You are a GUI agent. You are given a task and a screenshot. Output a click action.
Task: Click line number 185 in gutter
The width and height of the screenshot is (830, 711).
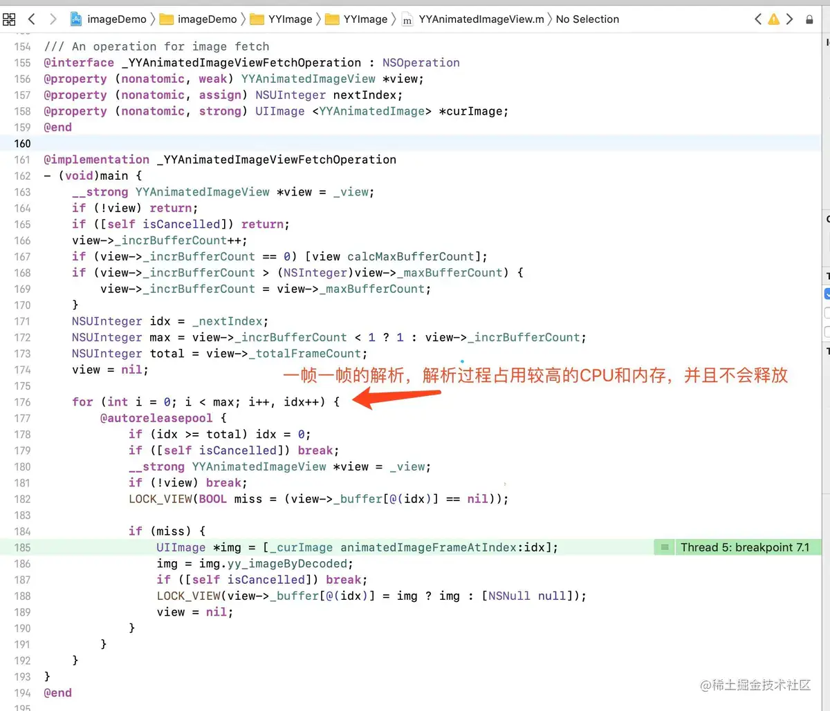[23, 547]
